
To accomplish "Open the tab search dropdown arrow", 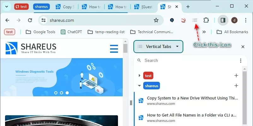I will pyautogui.click(x=7, y=7).
